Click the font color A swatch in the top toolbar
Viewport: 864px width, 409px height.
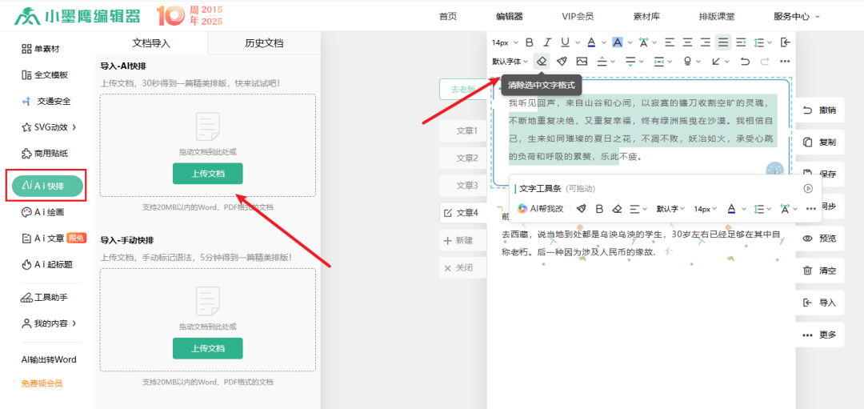click(590, 42)
